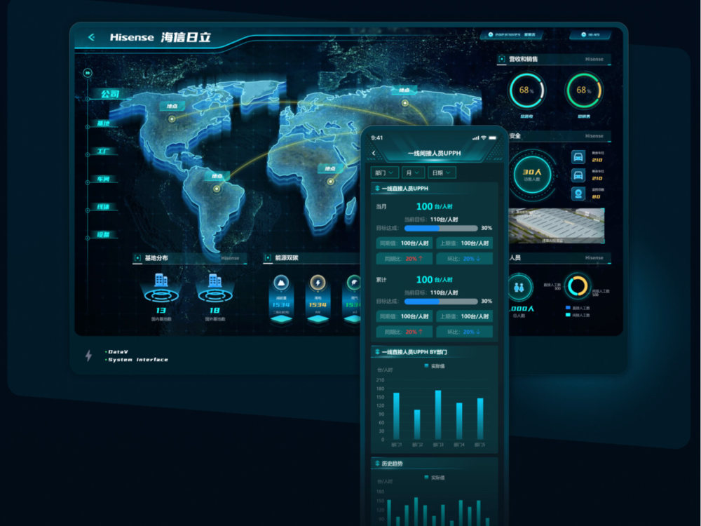
Task: Click the location pin on South America
Action: [x=217, y=189]
